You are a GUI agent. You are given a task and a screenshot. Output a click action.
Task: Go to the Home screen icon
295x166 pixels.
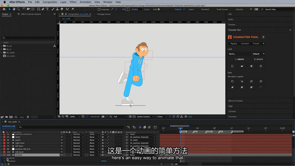(4, 9)
